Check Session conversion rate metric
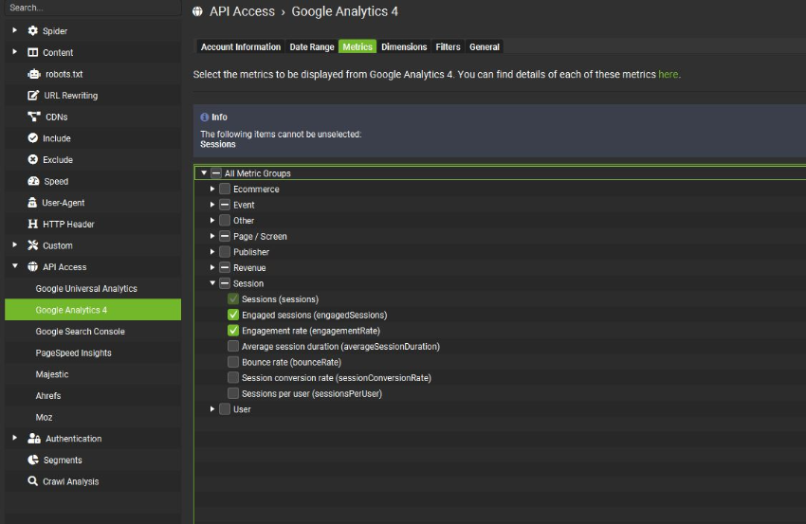Viewport: 806px width, 524px height. click(x=233, y=377)
